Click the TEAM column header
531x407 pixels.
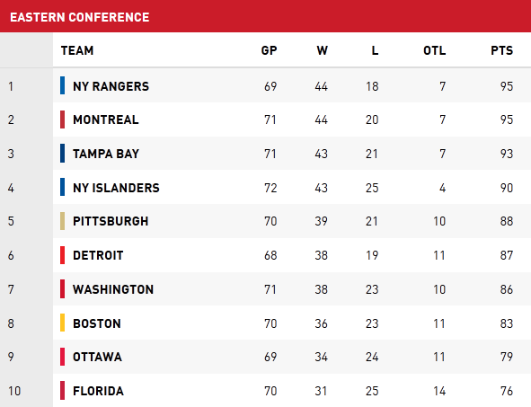pos(77,51)
